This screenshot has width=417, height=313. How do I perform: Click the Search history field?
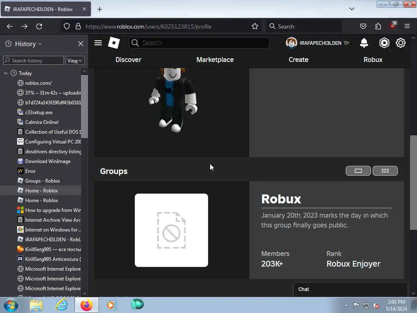(x=33, y=60)
